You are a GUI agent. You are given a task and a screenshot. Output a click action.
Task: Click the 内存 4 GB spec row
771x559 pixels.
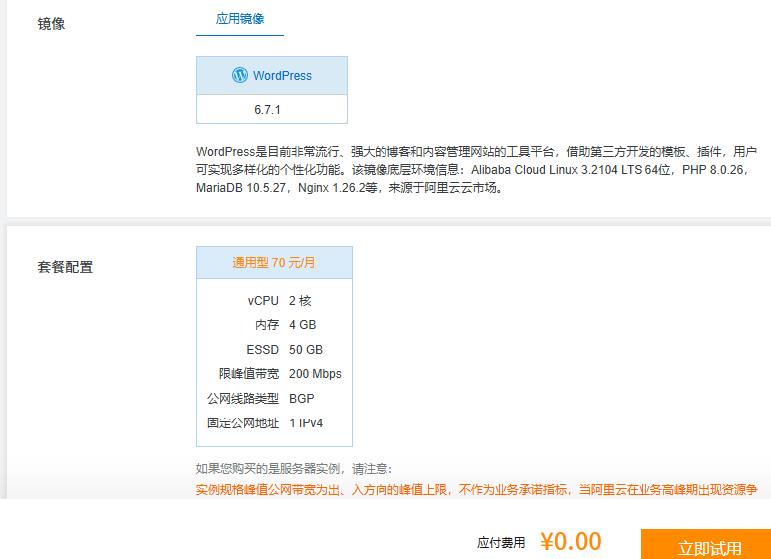tap(274, 326)
